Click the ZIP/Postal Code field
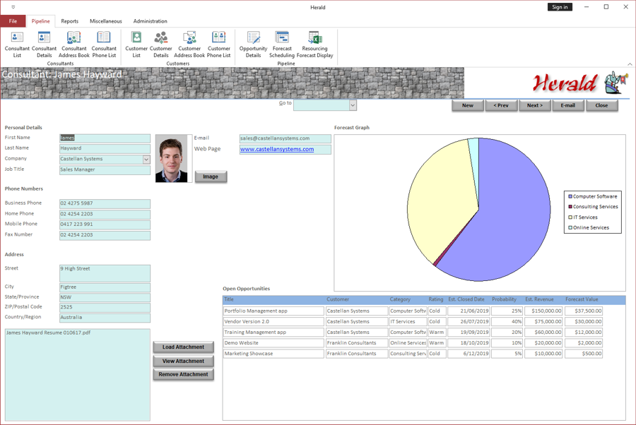The width and height of the screenshot is (636, 425). pos(105,308)
